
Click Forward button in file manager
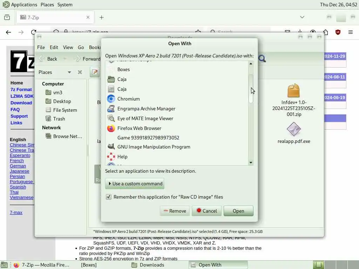tap(88, 59)
